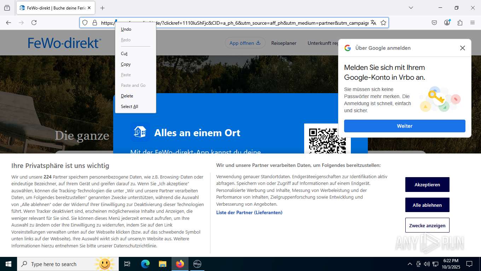Launch Microsoft Edge from the taskbar
The width and height of the screenshot is (481, 271).
145,264
